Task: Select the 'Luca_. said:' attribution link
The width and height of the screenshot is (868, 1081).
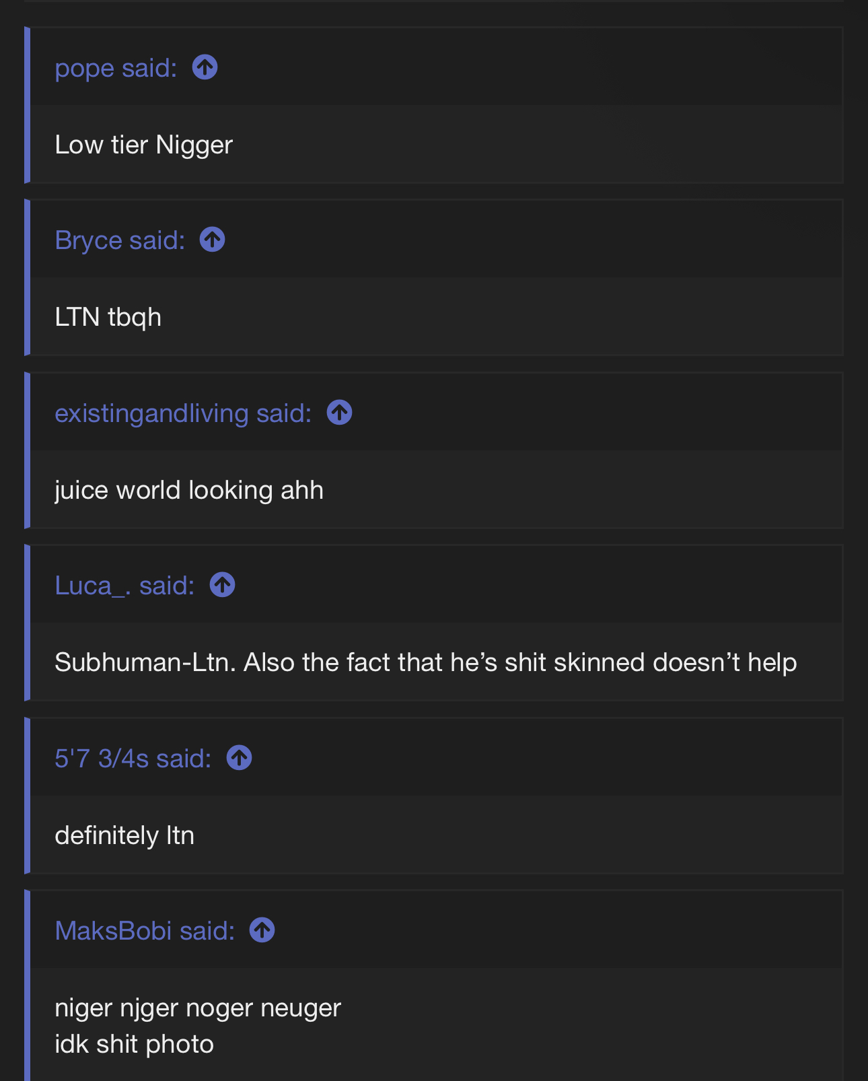Action: (x=124, y=586)
